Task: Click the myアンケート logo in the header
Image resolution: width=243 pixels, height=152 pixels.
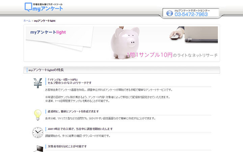Action: click(x=44, y=7)
